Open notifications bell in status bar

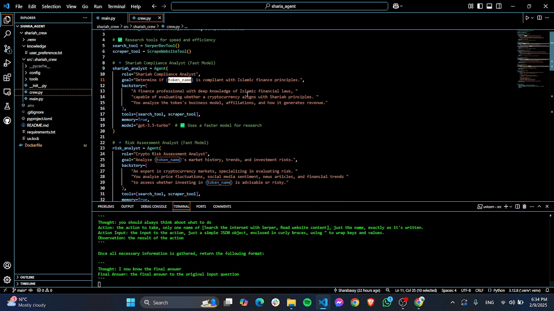point(548,290)
